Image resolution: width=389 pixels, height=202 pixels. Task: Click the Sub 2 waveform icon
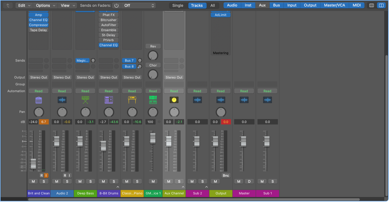tap(197, 100)
